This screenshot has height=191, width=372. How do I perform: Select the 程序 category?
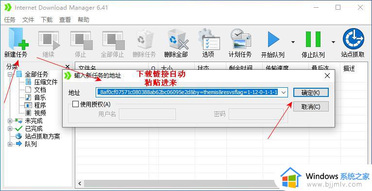pyautogui.click(x=40, y=105)
